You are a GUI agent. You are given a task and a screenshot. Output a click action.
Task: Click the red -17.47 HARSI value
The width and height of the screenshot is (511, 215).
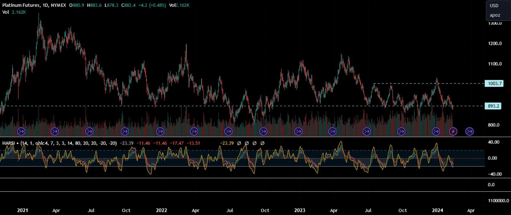(x=176, y=143)
